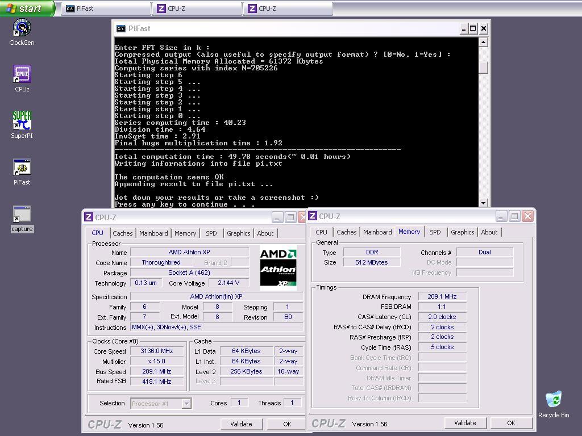The image size is (582, 436).
Task: Click the Technology value 0.13 um
Action: [x=145, y=283]
